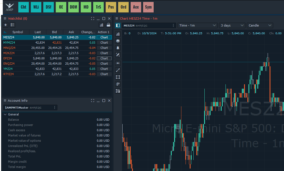Open the Watchlist list-view icon
The width and height of the screenshot is (284, 171).
click(x=12, y=25)
